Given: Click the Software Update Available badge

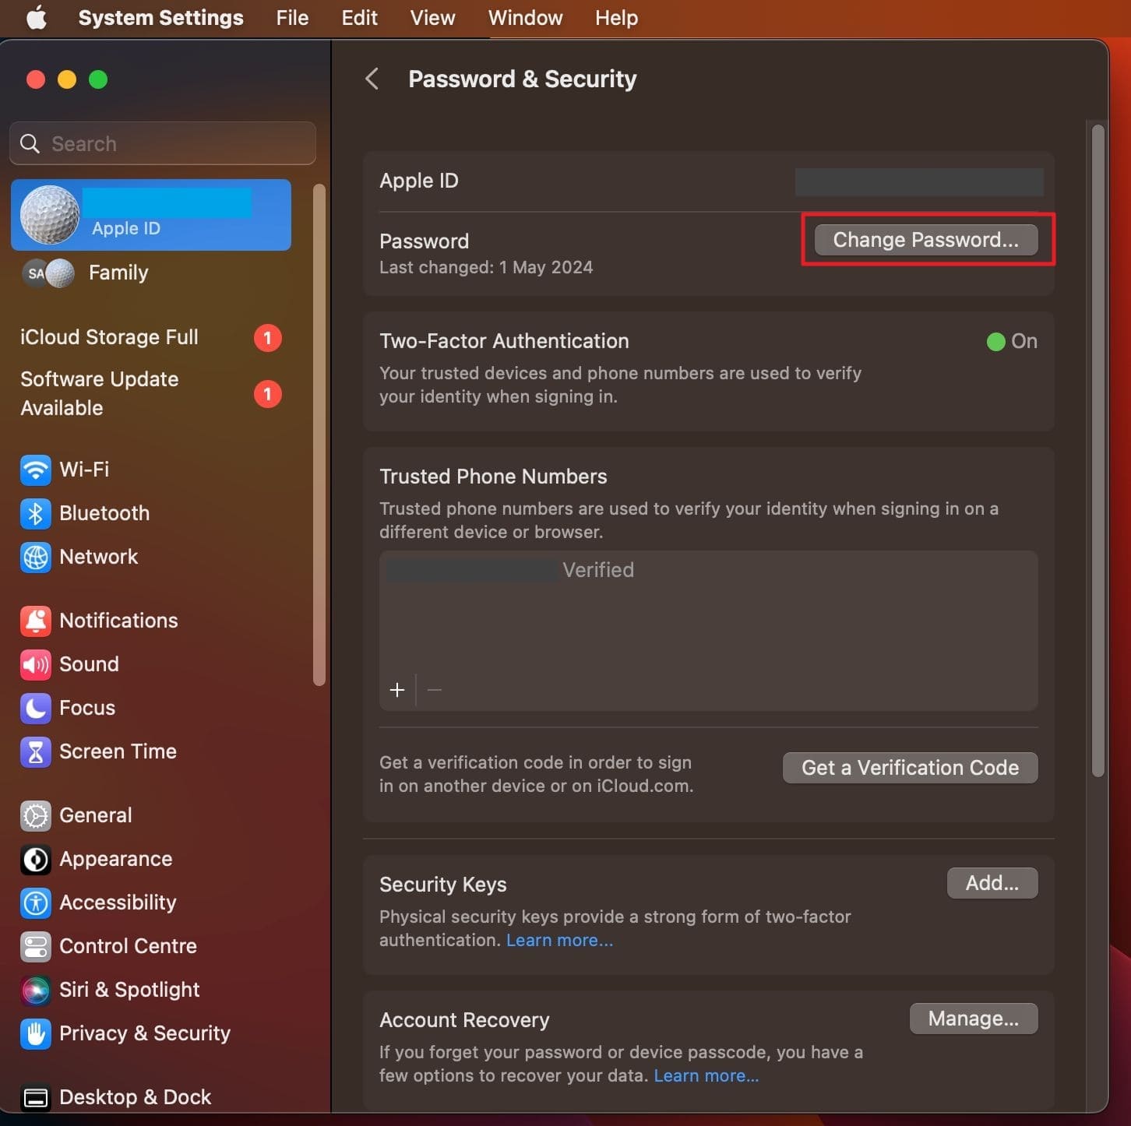Looking at the screenshot, I should [x=267, y=393].
